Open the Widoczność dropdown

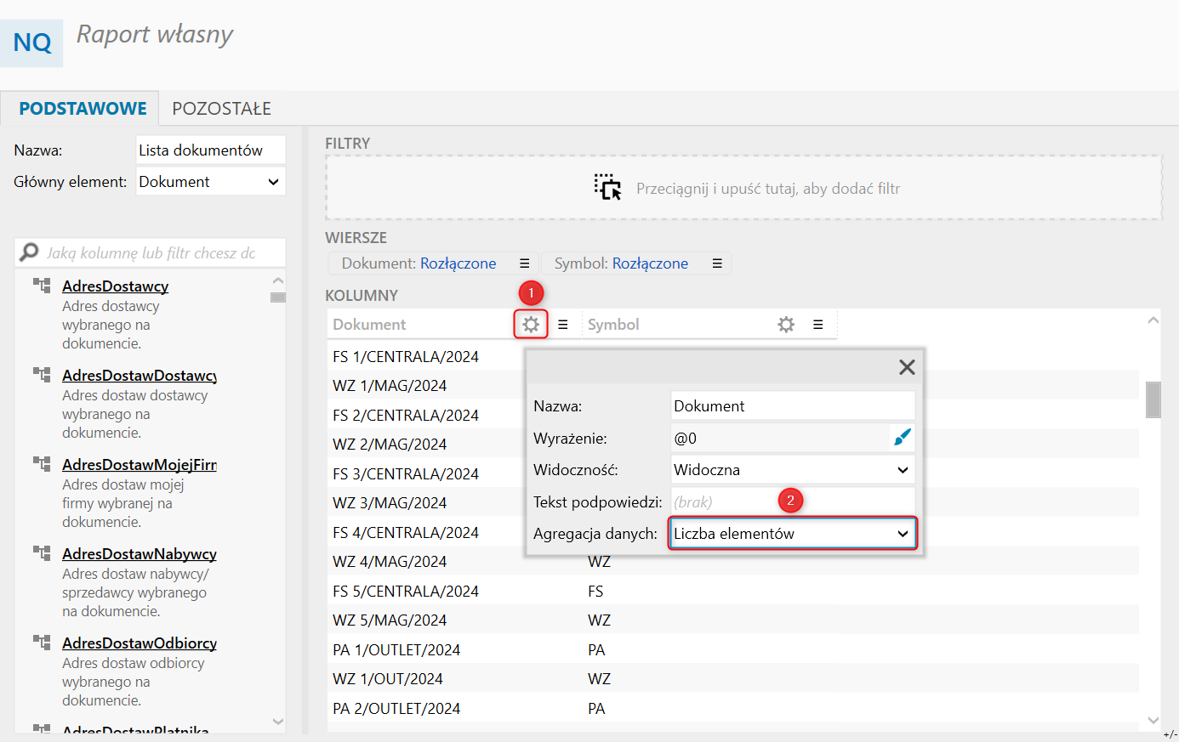coord(793,470)
